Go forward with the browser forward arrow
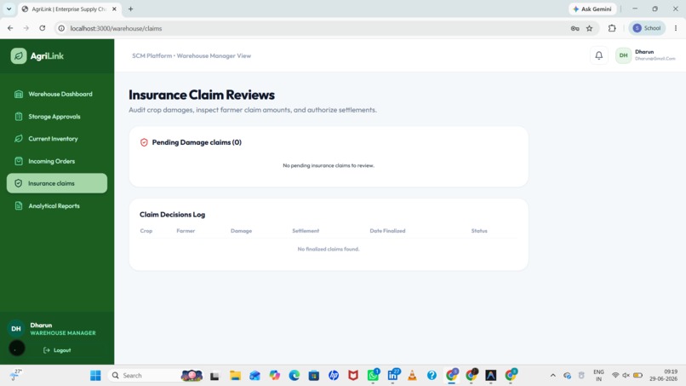 [x=26, y=28]
